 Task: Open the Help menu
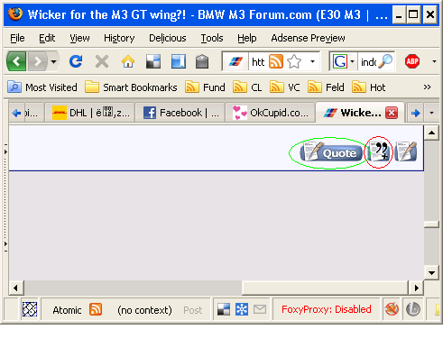(x=247, y=38)
